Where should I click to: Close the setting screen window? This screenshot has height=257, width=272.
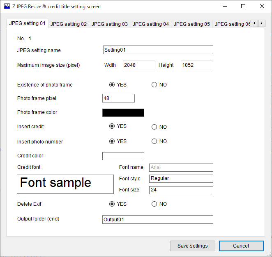(262, 7)
